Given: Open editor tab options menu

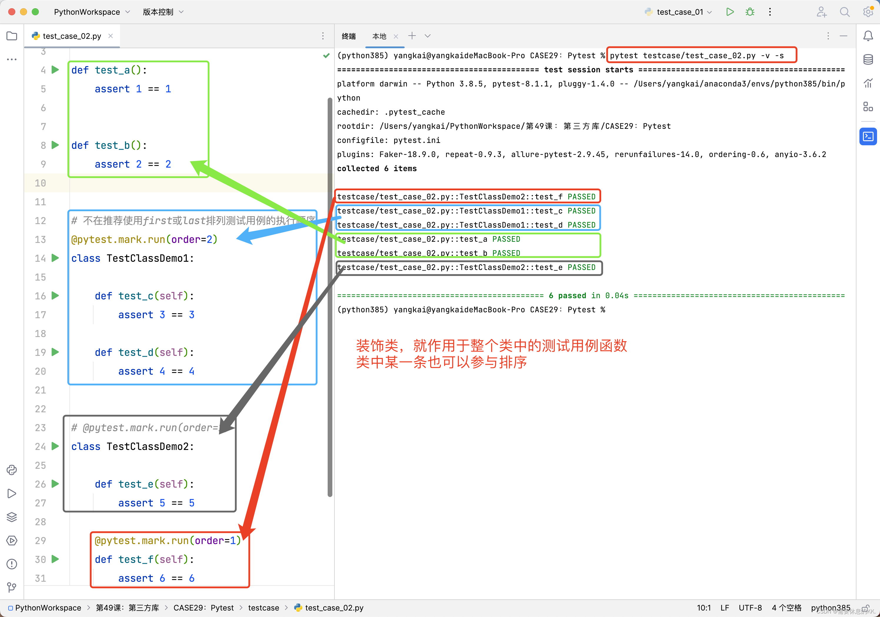Looking at the screenshot, I should click(x=323, y=36).
